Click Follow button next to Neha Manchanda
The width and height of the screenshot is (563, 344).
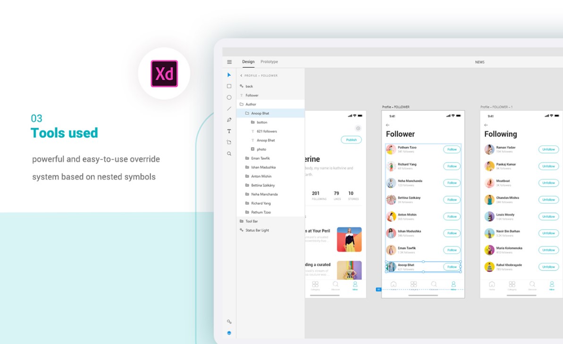click(452, 183)
